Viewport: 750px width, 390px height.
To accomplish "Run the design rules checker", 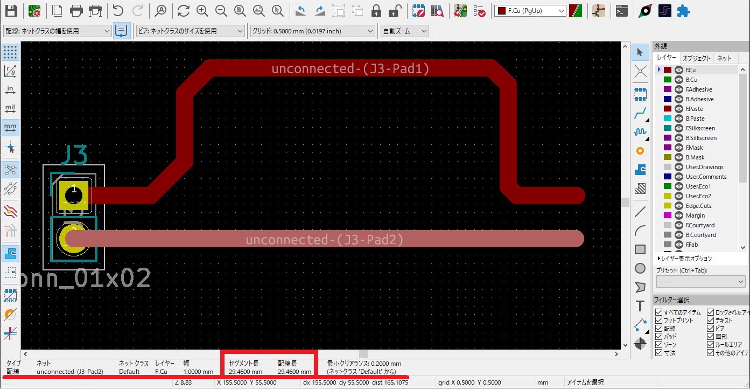I will pos(480,10).
